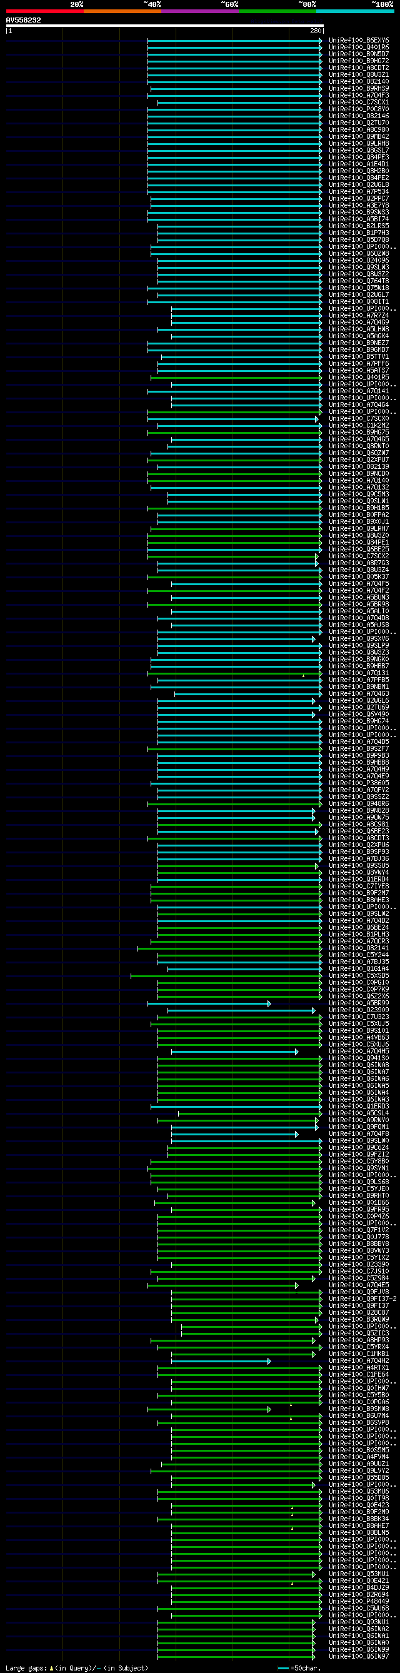This screenshot has height=1673, width=400.
Task: Click the cyan alignment bar for UniRef100_B6EXY6
Action: point(235,40)
